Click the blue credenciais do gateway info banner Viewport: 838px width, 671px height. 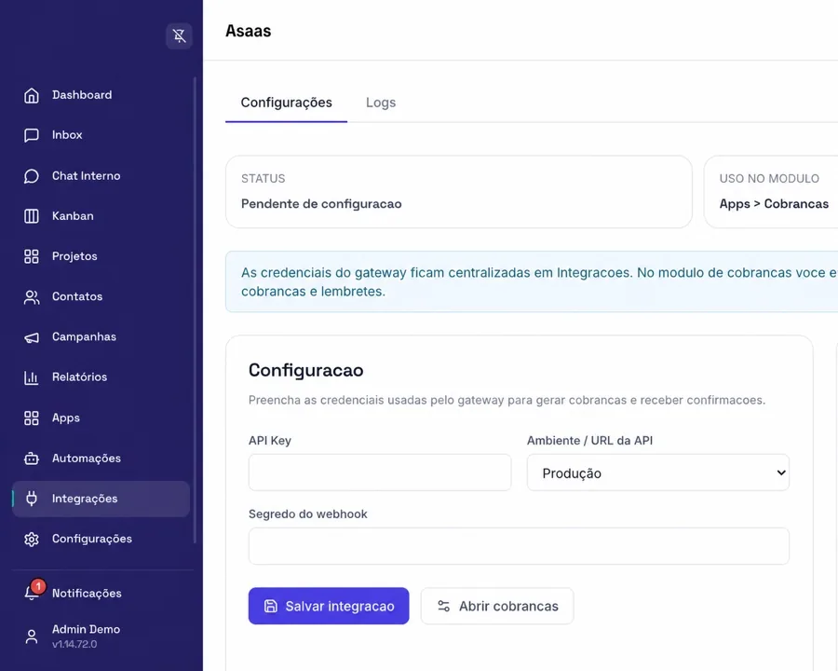[x=532, y=281]
